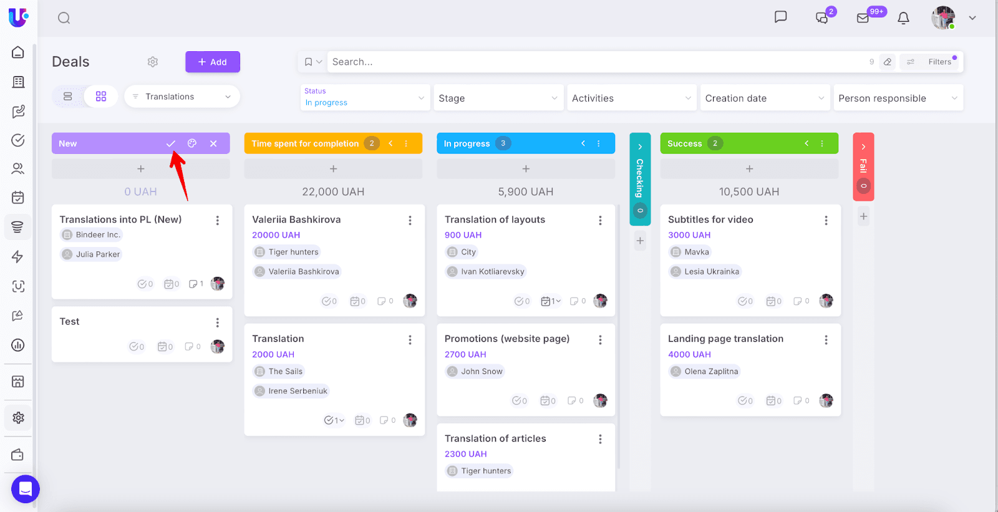This screenshot has width=998, height=512.
Task: Open the Filters button
Action: 932,62
